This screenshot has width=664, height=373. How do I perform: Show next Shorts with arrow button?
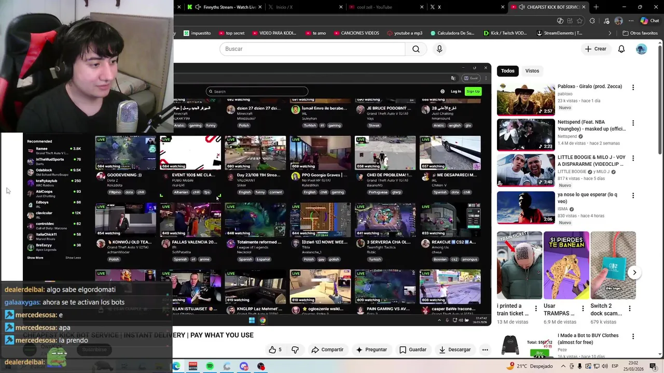click(634, 272)
